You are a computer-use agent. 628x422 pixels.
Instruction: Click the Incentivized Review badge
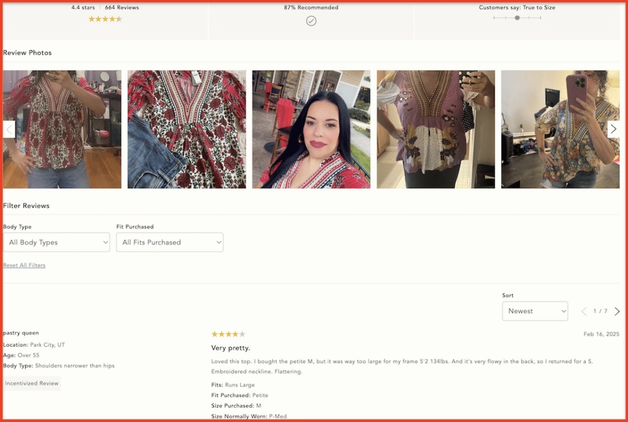pos(32,383)
